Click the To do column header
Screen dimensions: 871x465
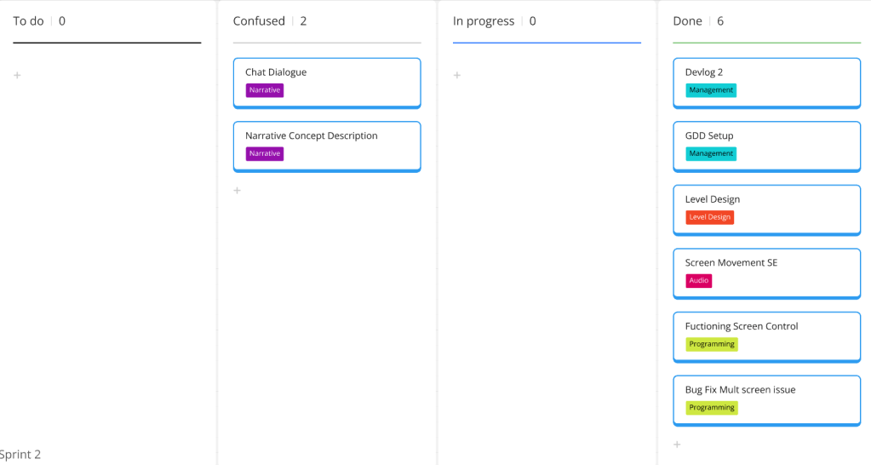point(29,21)
